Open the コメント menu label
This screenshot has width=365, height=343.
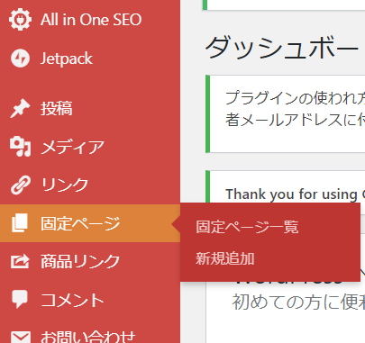(72, 300)
